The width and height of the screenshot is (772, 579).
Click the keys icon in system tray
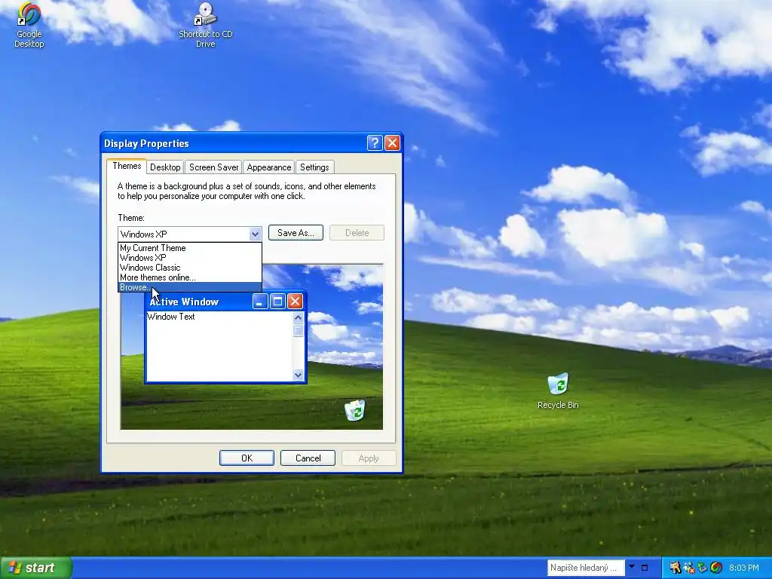pos(675,568)
